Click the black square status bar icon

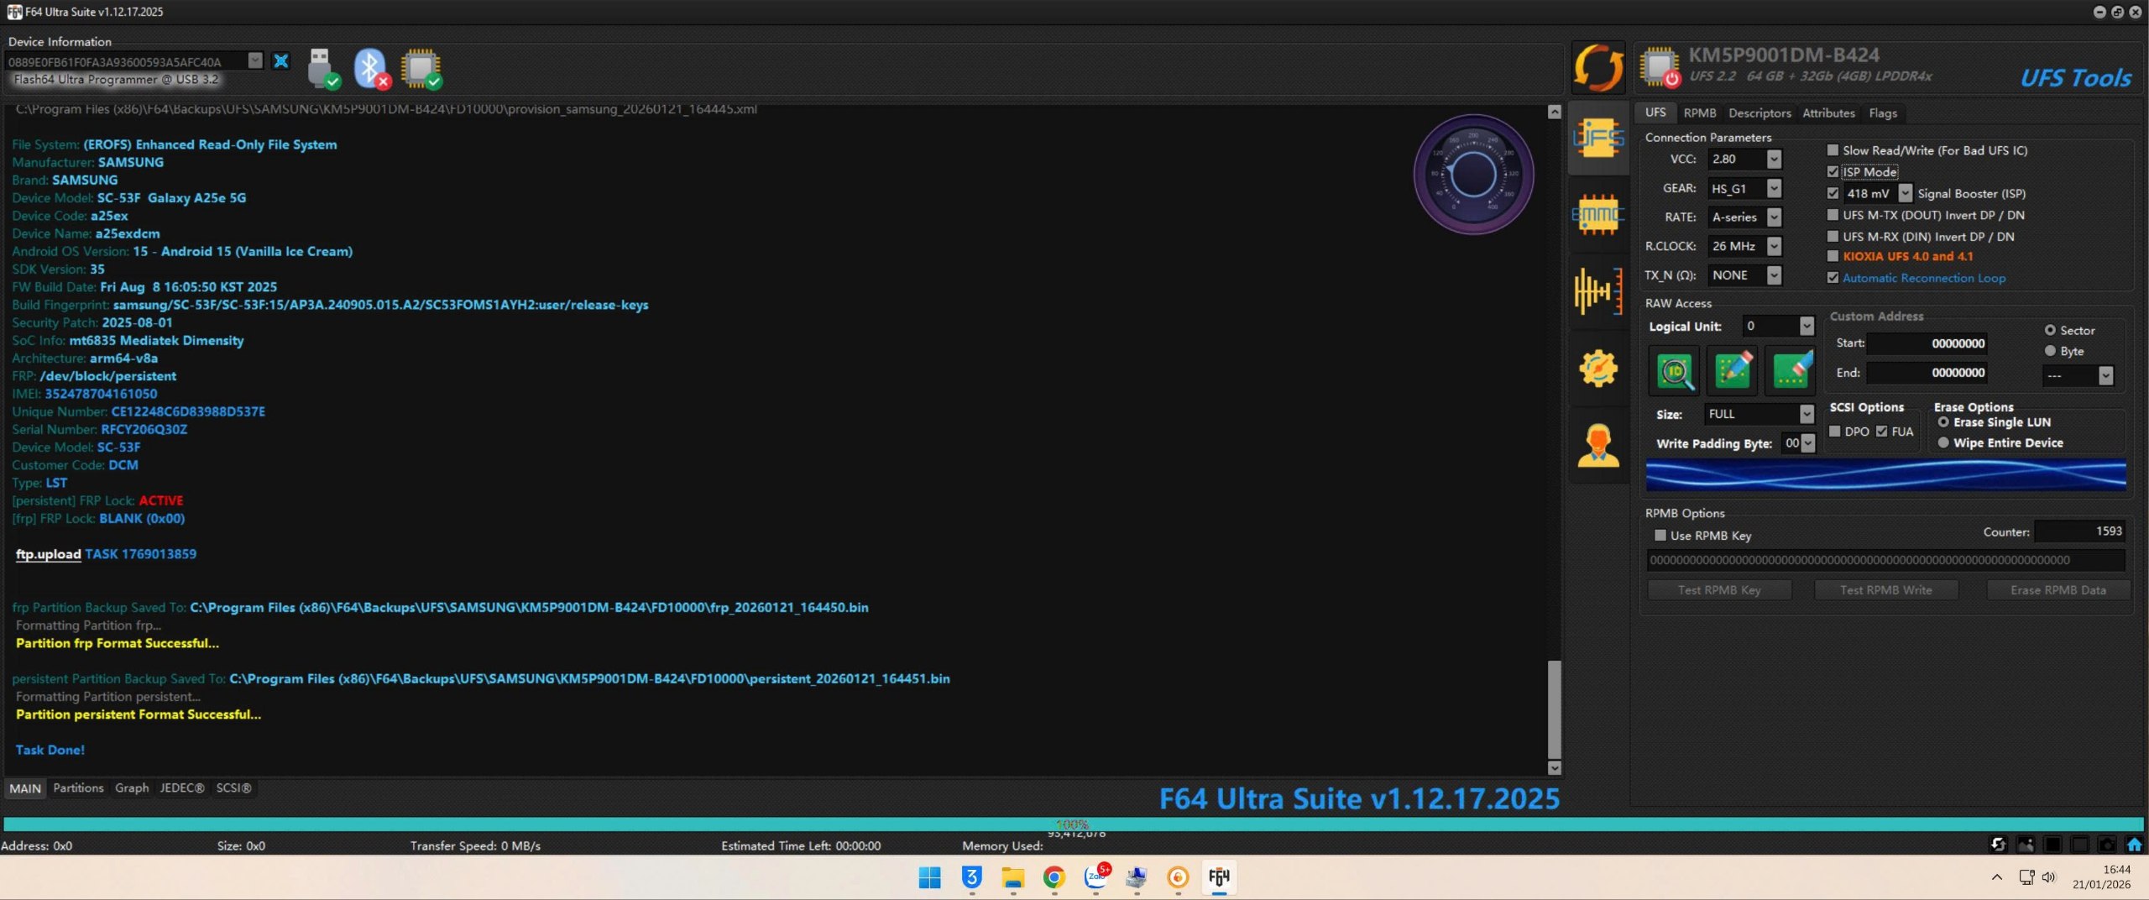coord(2052,845)
